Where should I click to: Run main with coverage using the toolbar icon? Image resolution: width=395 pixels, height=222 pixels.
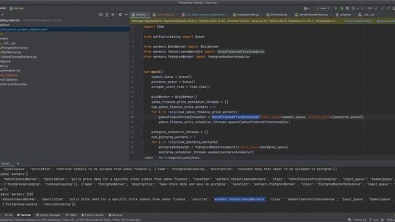click(x=347, y=8)
